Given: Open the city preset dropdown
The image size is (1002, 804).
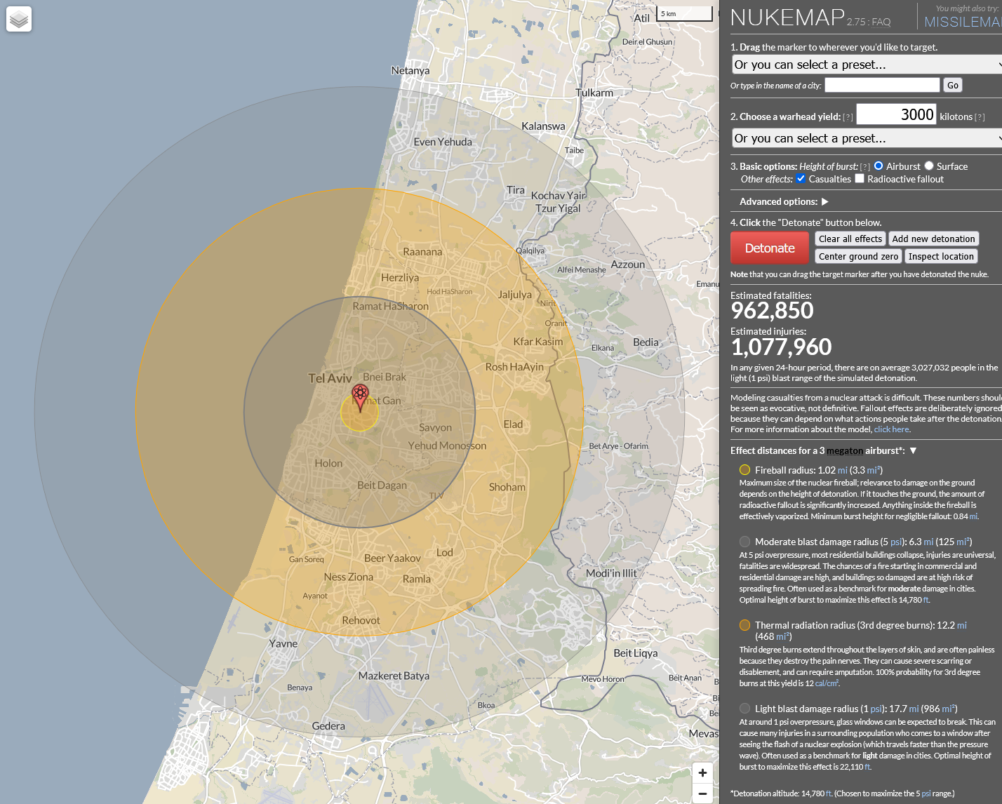Looking at the screenshot, I should pyautogui.click(x=867, y=65).
